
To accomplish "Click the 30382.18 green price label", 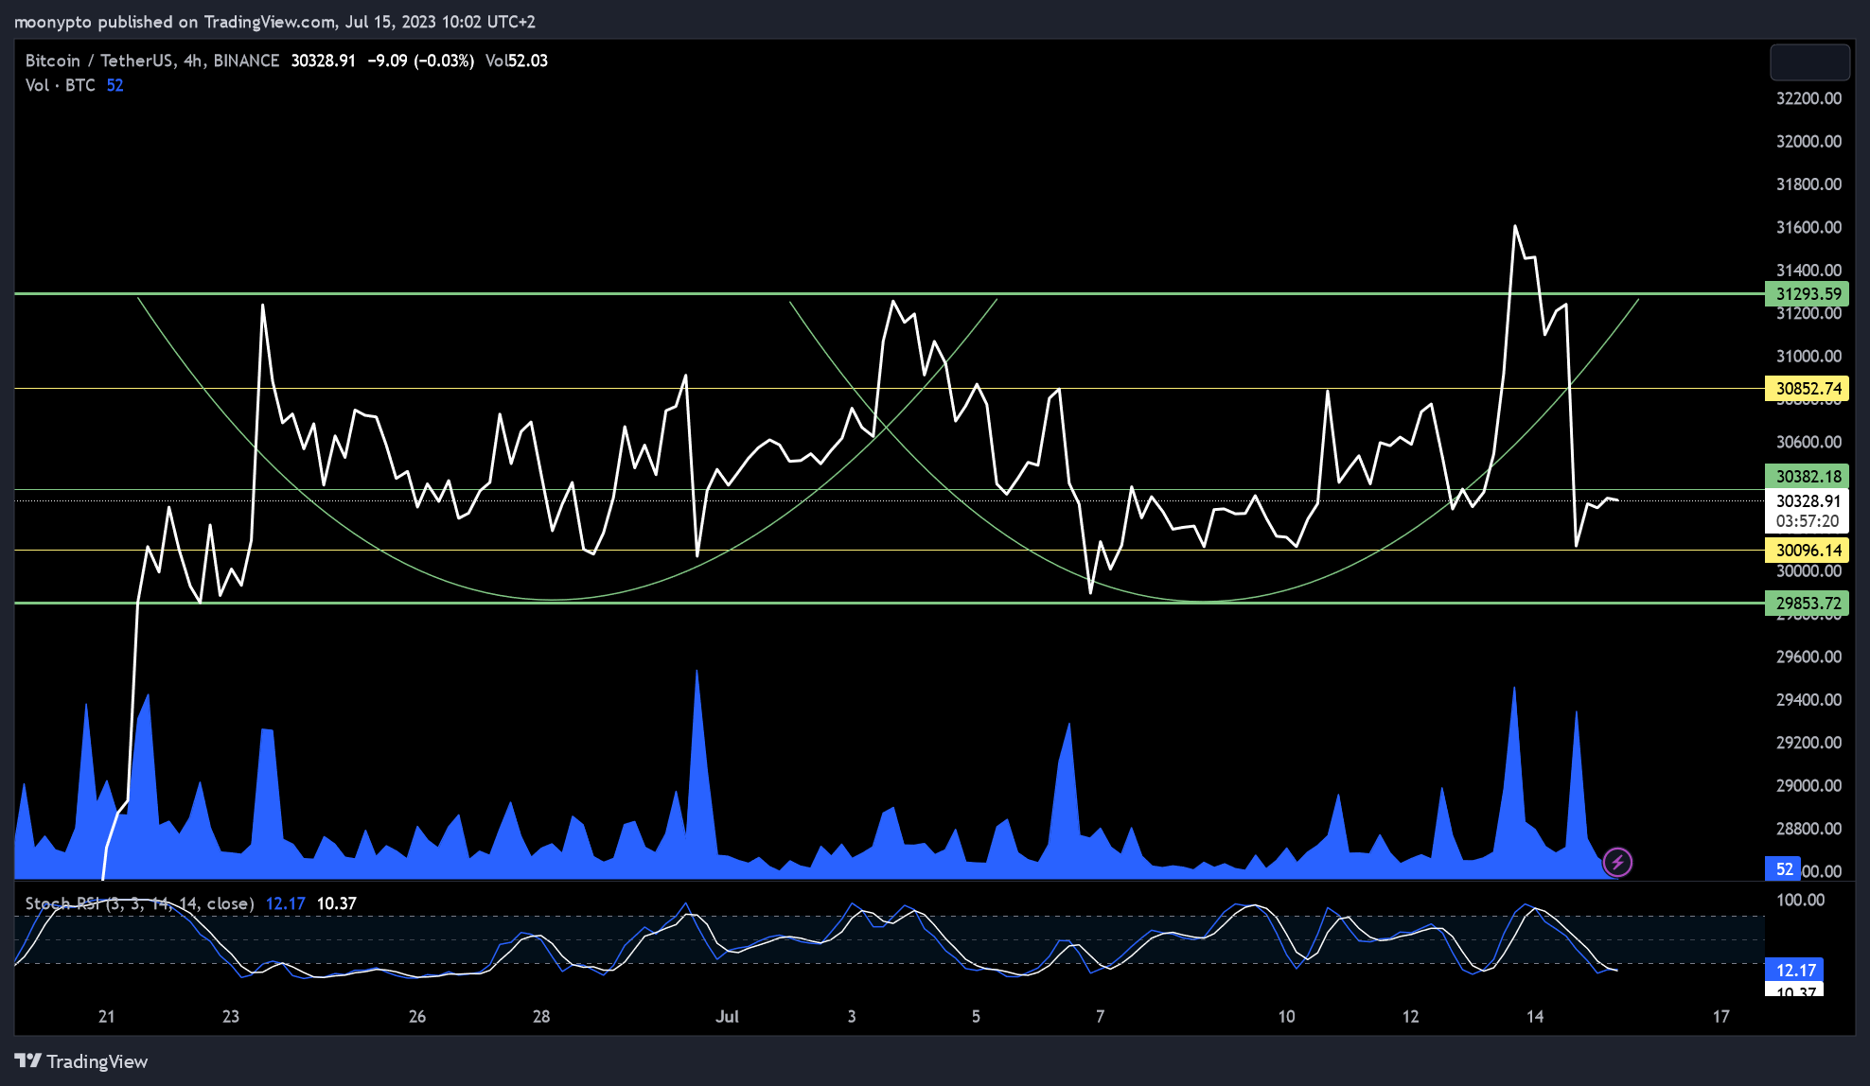I will coord(1807,477).
